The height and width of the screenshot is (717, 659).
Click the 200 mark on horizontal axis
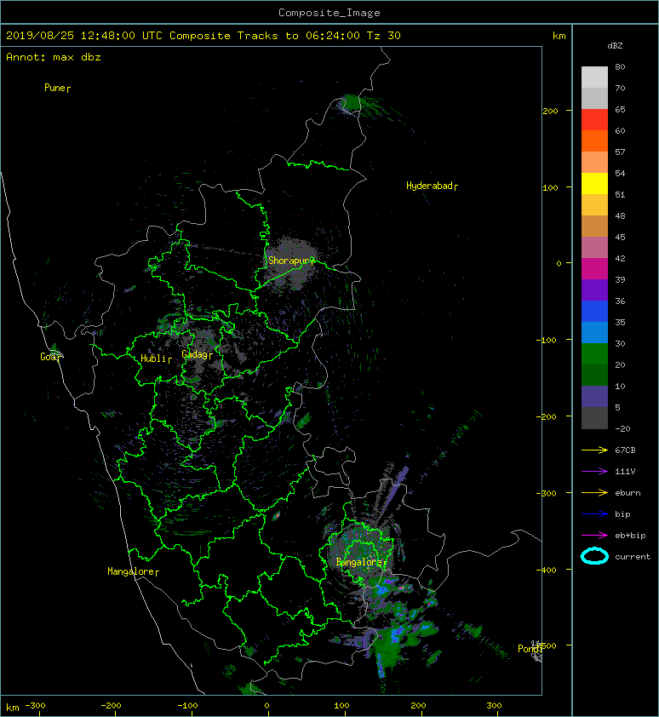pyautogui.click(x=418, y=706)
